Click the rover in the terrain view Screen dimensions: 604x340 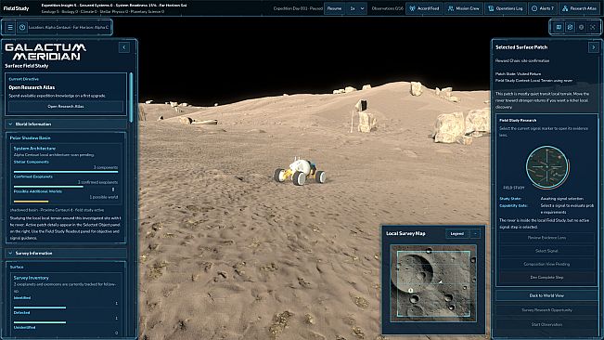[300, 172]
